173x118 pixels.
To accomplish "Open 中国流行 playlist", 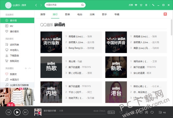I will (17, 80).
